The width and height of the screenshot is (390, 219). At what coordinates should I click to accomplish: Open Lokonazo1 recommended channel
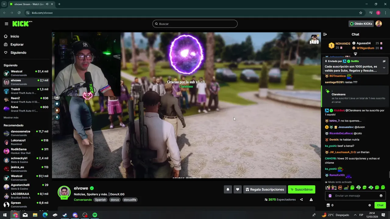click(26, 142)
